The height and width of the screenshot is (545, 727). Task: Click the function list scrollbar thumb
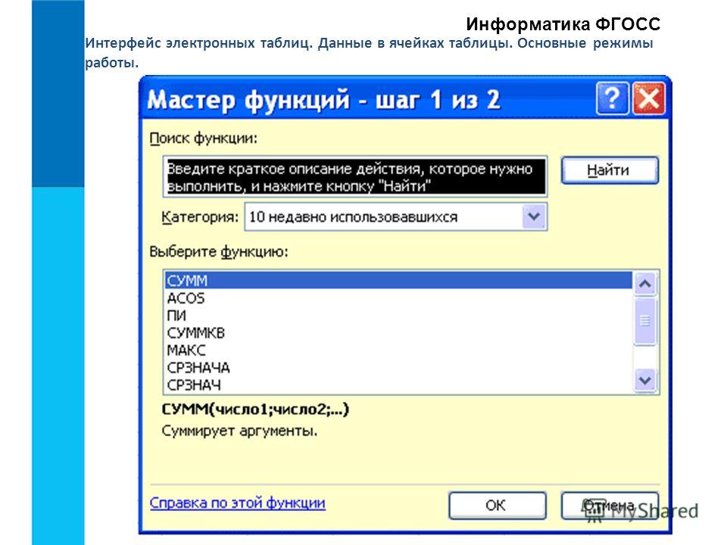pyautogui.click(x=645, y=321)
